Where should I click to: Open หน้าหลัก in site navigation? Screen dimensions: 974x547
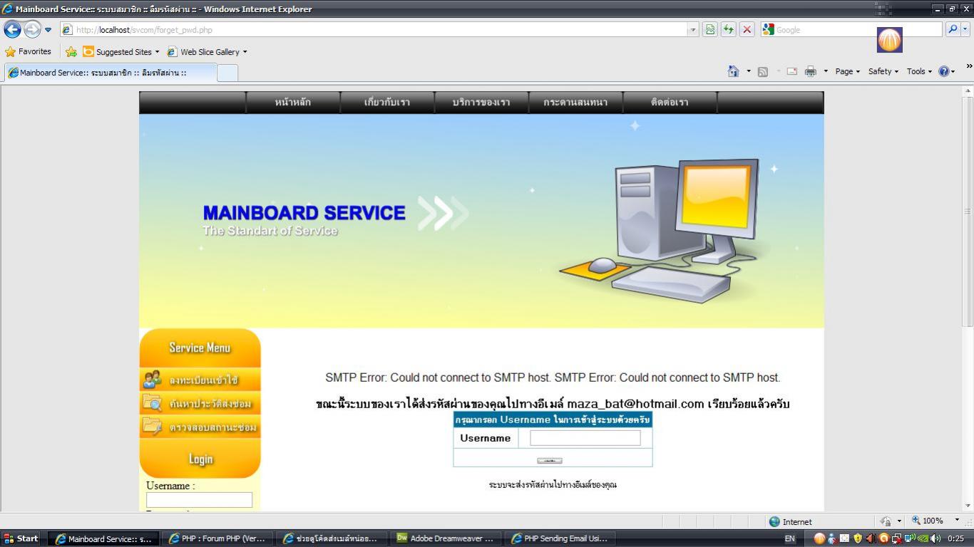293,103
